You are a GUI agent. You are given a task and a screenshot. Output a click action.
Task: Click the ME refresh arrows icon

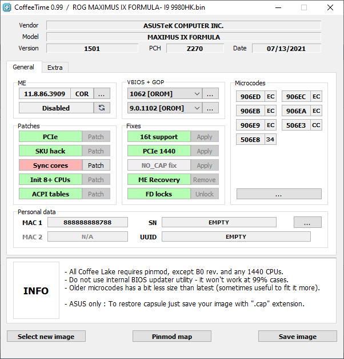pos(102,108)
